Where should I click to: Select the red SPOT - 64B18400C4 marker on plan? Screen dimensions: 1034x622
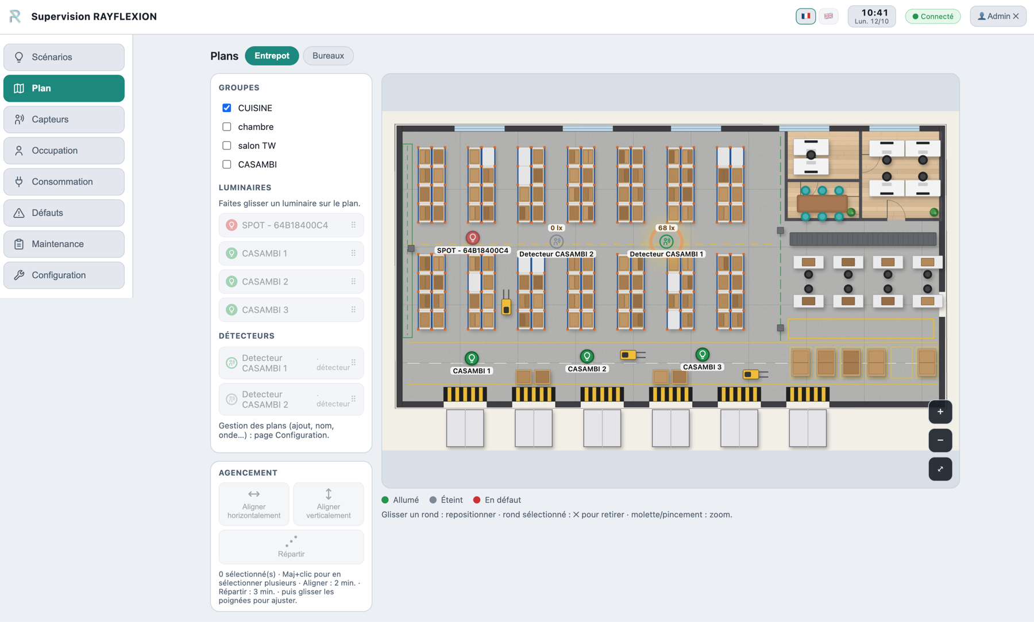[473, 237]
